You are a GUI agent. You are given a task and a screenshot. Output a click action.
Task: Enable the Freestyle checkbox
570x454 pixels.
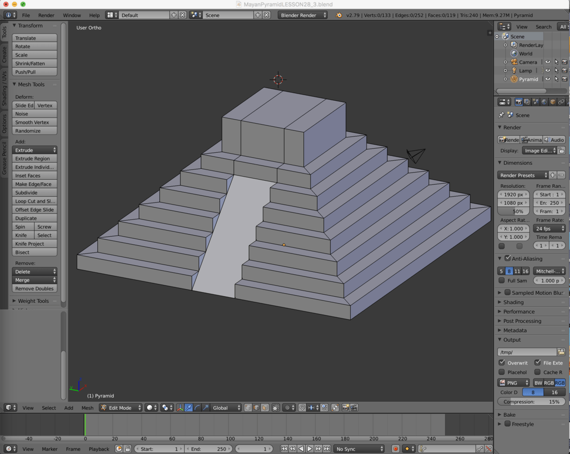507,423
